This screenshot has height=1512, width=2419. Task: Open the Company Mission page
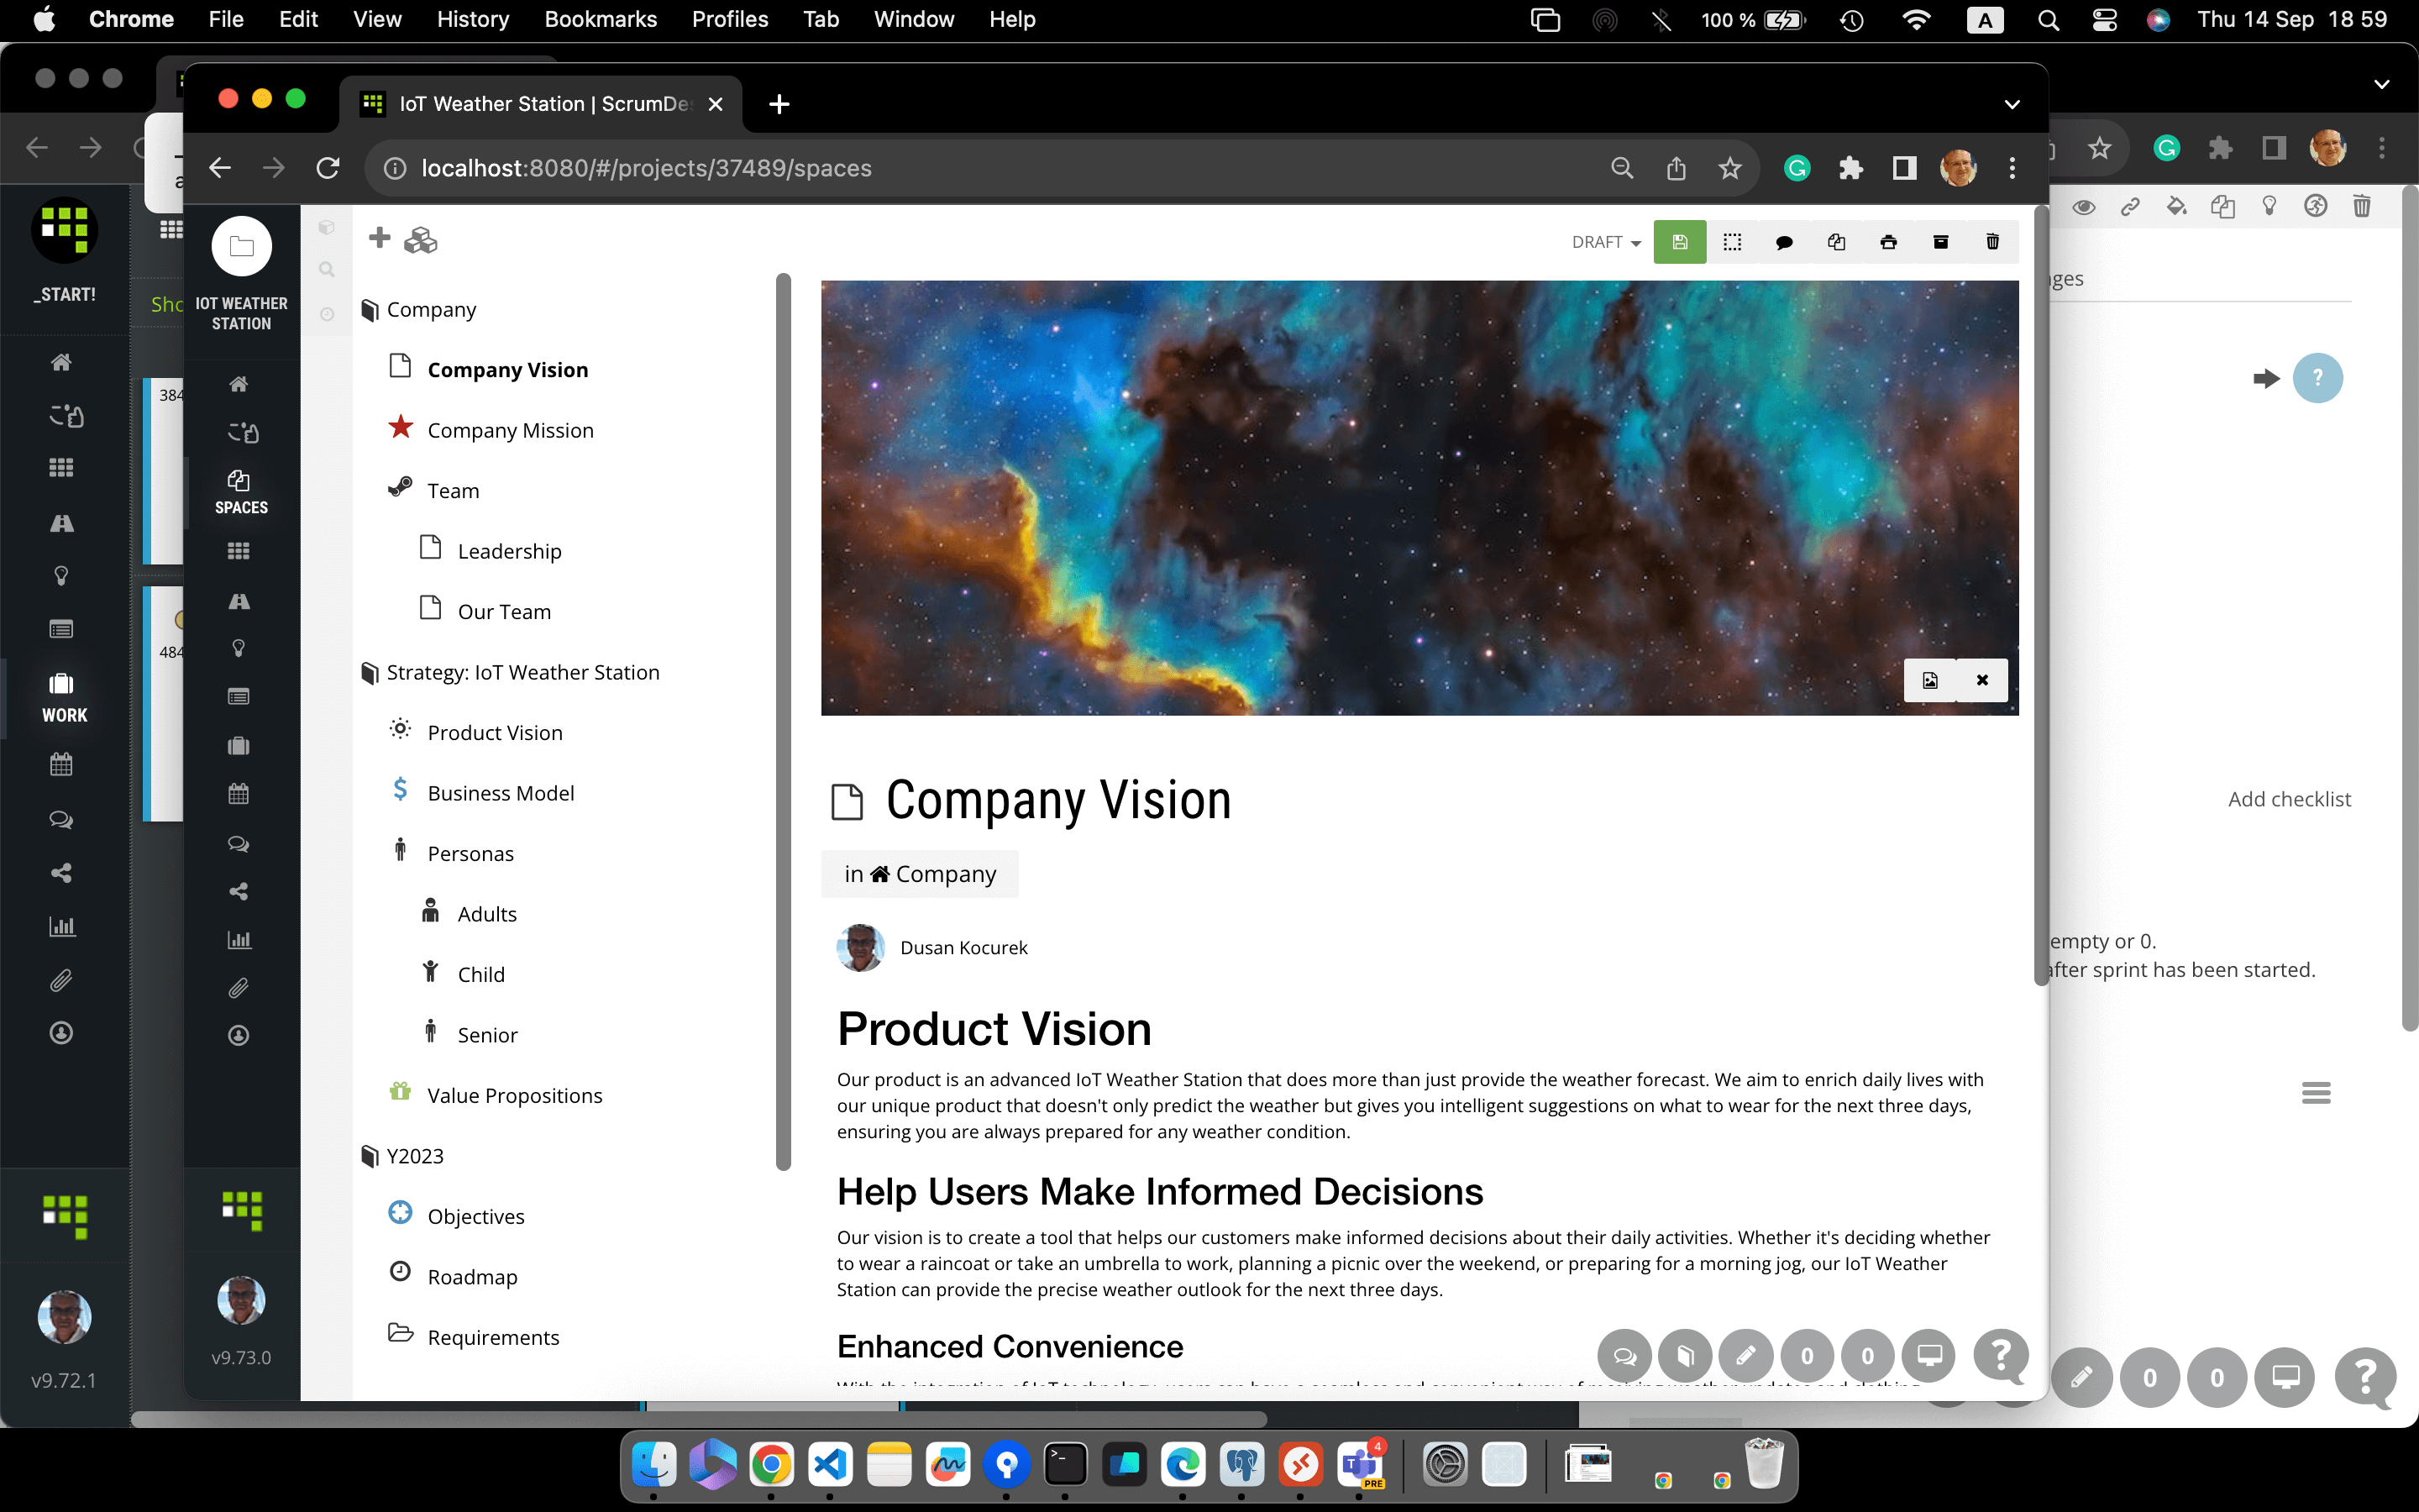pyautogui.click(x=510, y=430)
